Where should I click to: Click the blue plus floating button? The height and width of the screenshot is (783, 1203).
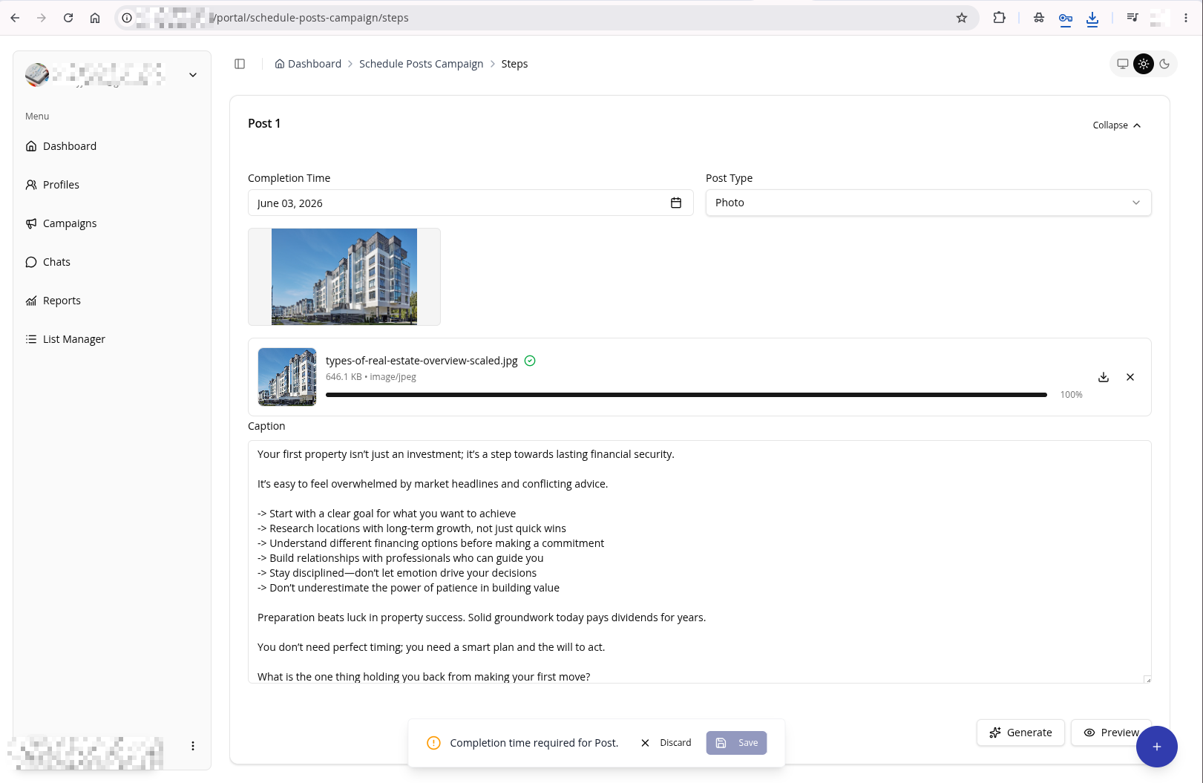(x=1156, y=747)
